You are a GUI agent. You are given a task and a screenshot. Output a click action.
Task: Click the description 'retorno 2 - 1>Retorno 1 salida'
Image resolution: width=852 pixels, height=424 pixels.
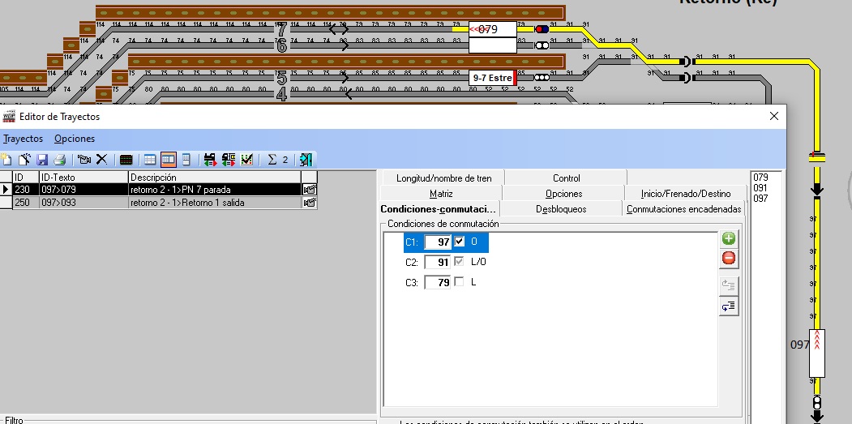pyautogui.click(x=187, y=203)
